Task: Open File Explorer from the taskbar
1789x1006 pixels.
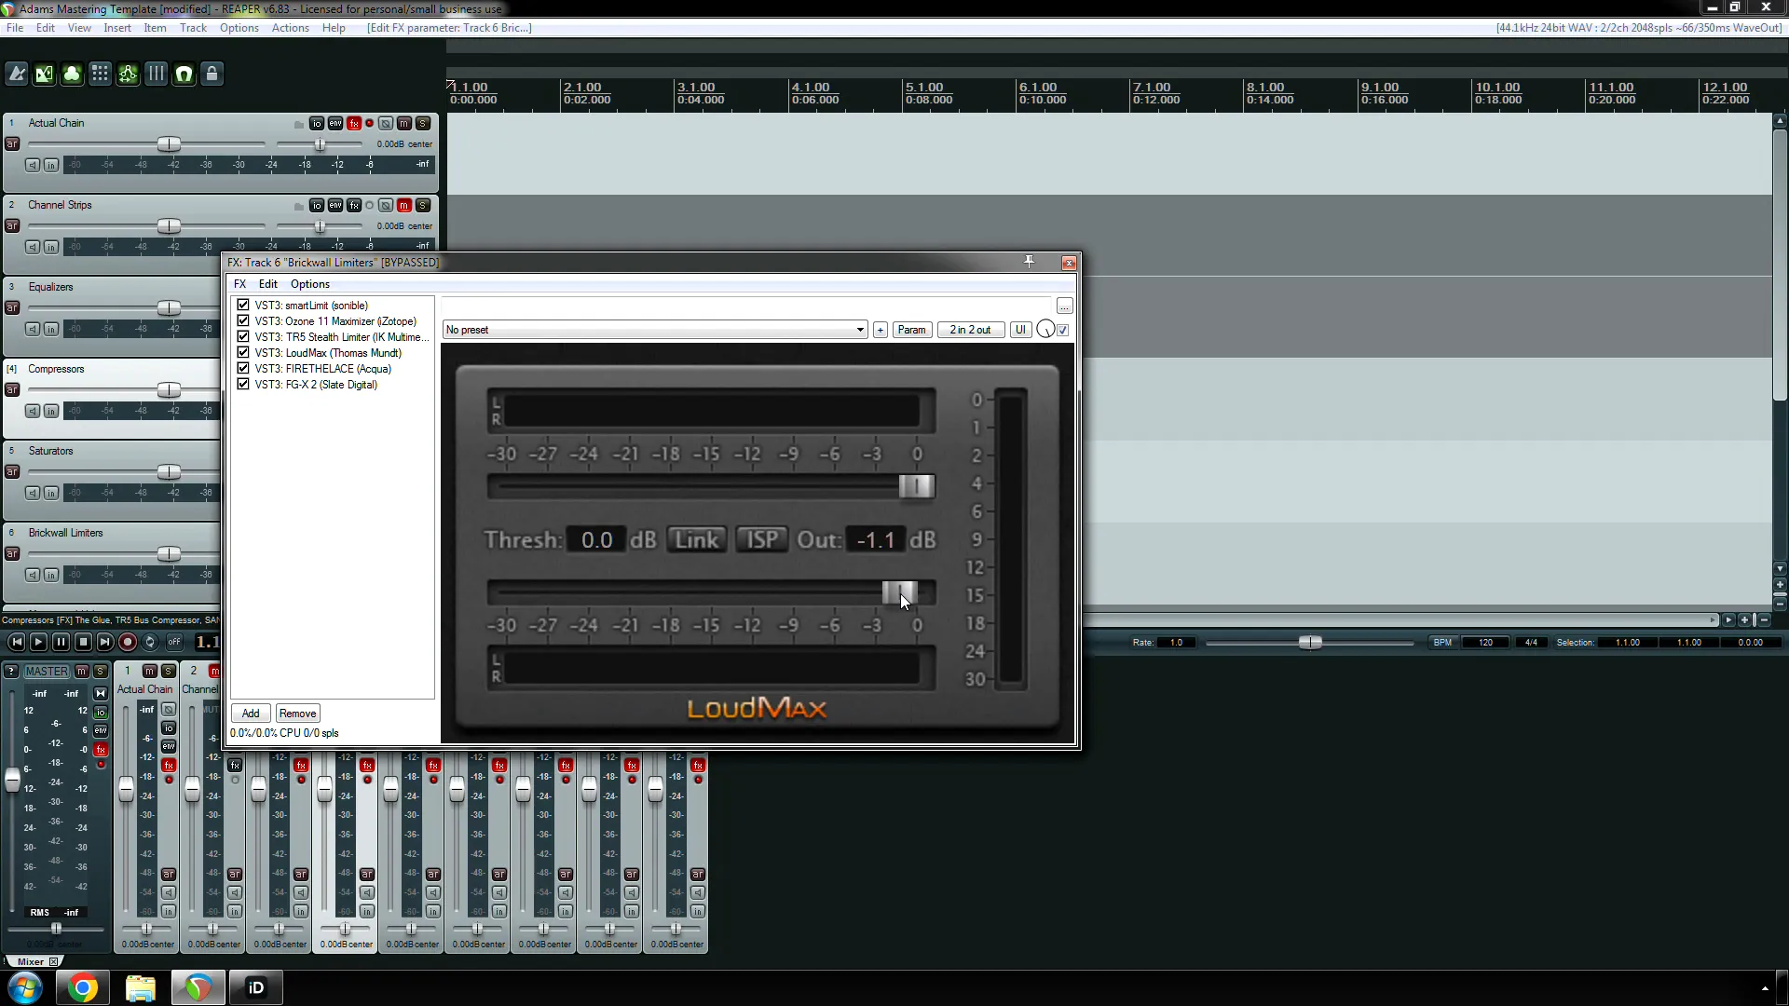Action: click(x=140, y=987)
